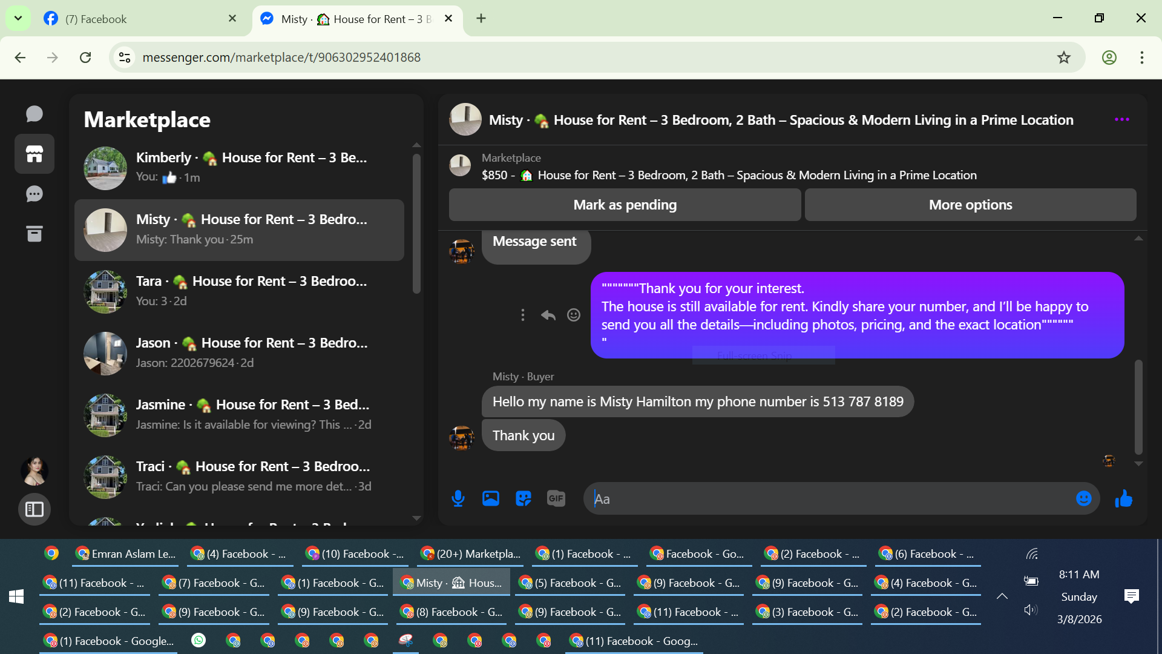Bookmark this page with star icon
This screenshot has height=654, width=1162.
pos(1063,58)
